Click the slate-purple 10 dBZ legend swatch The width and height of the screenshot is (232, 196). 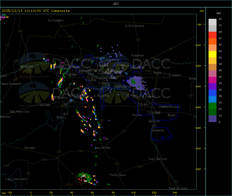pyautogui.click(x=212, y=118)
